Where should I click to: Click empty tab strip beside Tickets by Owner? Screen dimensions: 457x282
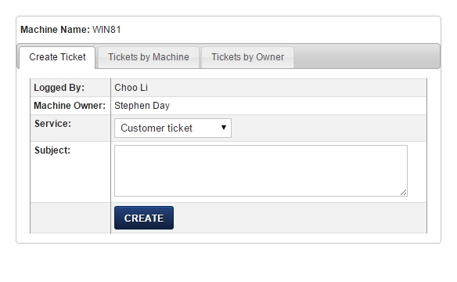(x=367, y=57)
